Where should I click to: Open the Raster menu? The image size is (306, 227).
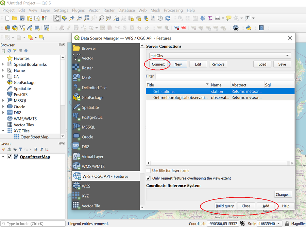coord(109,10)
